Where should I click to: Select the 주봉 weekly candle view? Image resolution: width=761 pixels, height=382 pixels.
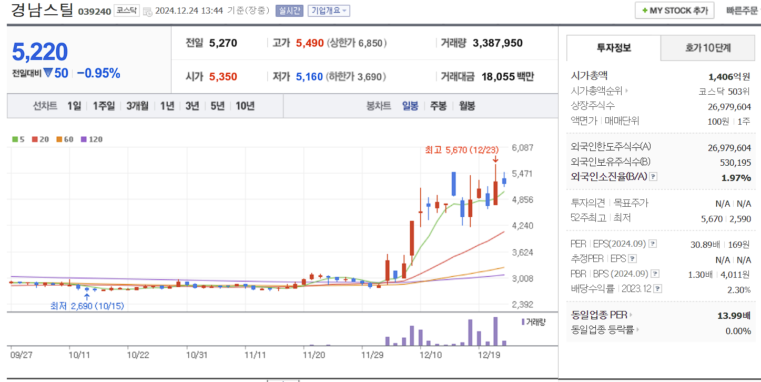pos(440,106)
